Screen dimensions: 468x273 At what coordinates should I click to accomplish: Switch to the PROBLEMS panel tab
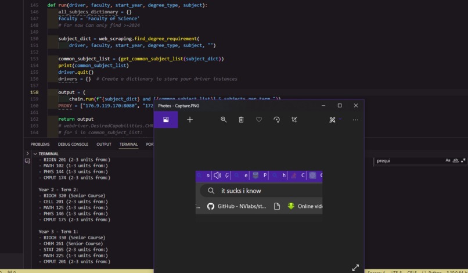click(x=40, y=144)
